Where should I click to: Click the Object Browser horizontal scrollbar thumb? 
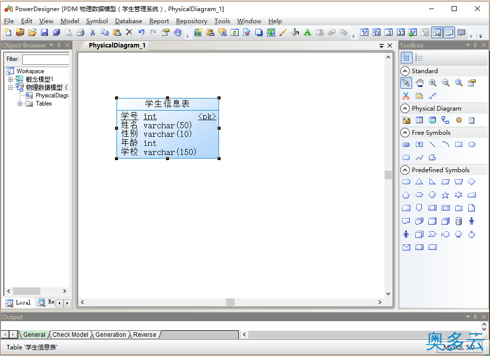(x=27, y=291)
